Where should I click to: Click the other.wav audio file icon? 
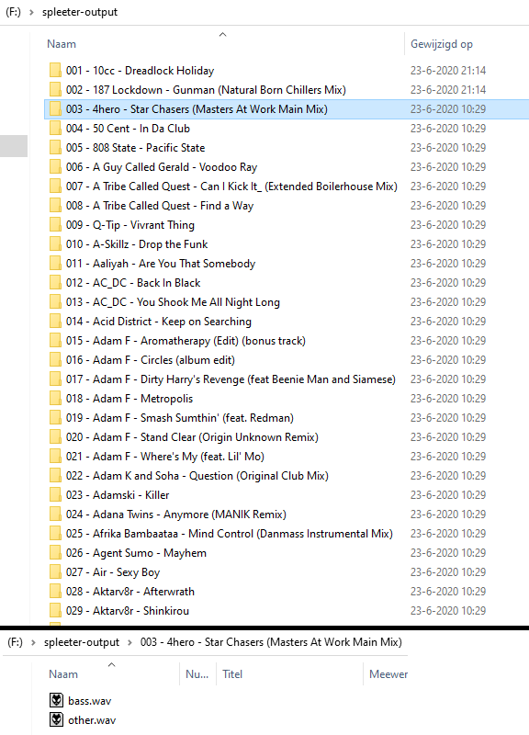56,719
